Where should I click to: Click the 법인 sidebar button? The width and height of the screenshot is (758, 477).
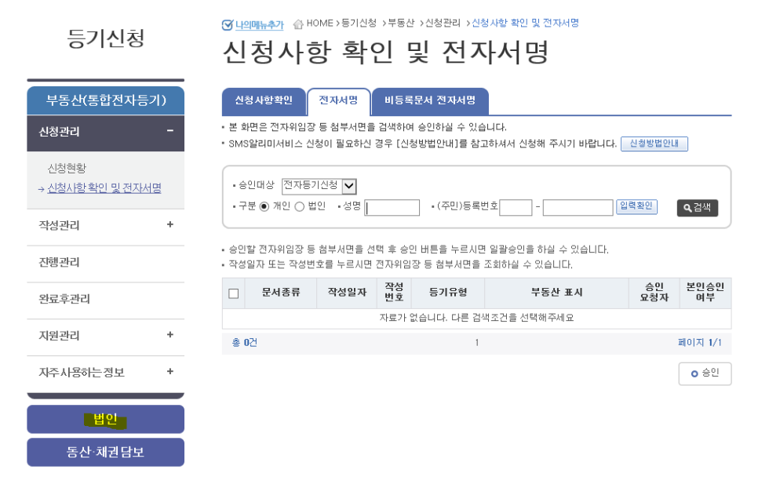[x=105, y=419]
